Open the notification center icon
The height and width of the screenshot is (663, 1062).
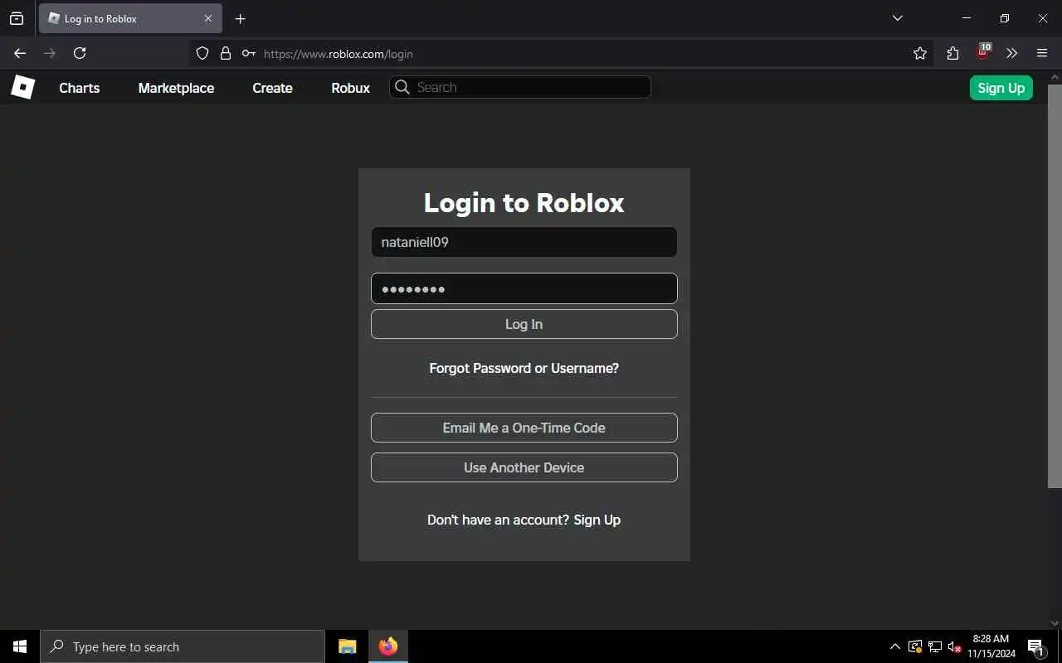tap(1035, 646)
